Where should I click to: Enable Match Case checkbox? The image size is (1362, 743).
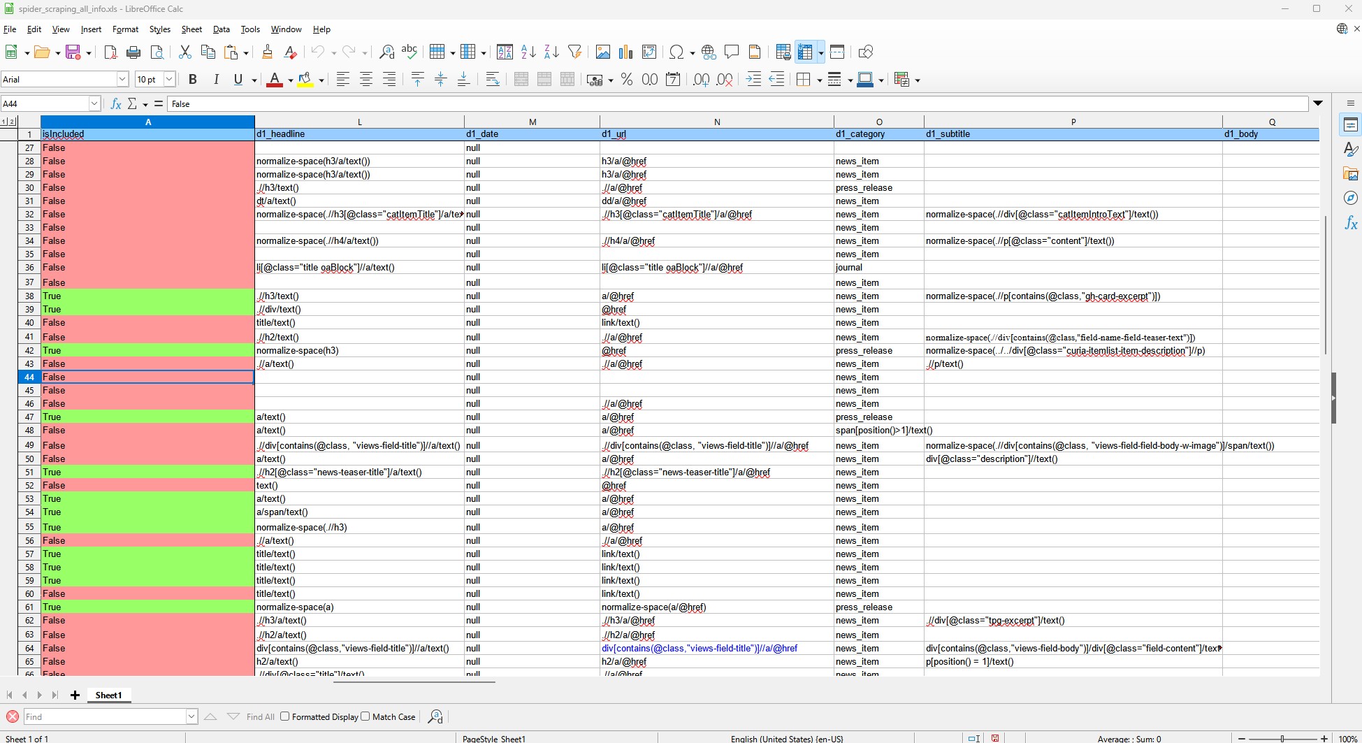tap(365, 716)
